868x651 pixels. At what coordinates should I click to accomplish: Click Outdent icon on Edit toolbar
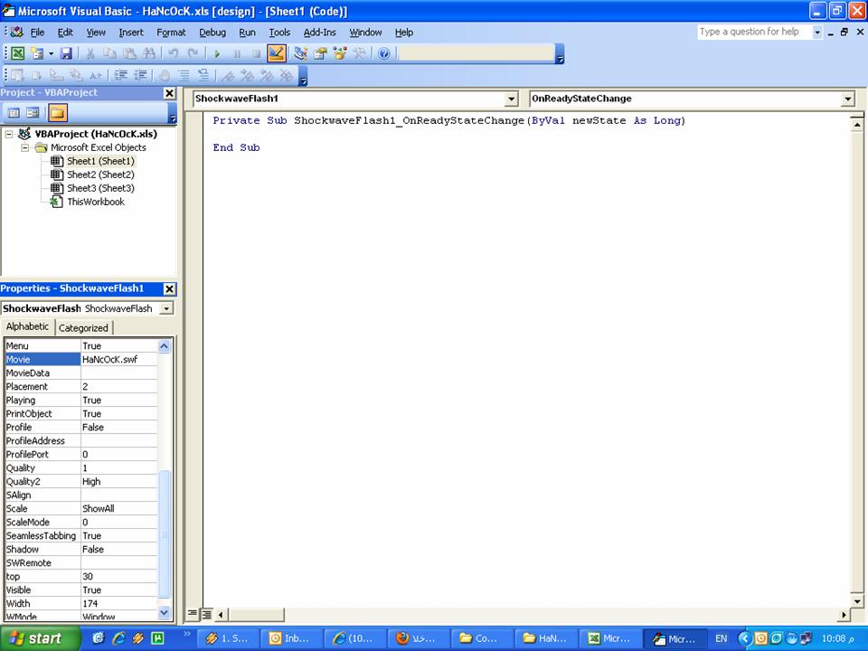click(x=140, y=75)
